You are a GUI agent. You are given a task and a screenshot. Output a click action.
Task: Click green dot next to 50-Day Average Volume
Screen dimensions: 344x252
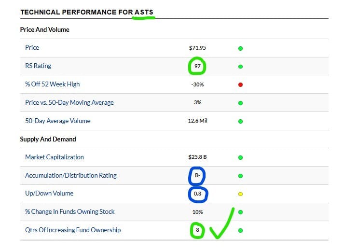240,121
